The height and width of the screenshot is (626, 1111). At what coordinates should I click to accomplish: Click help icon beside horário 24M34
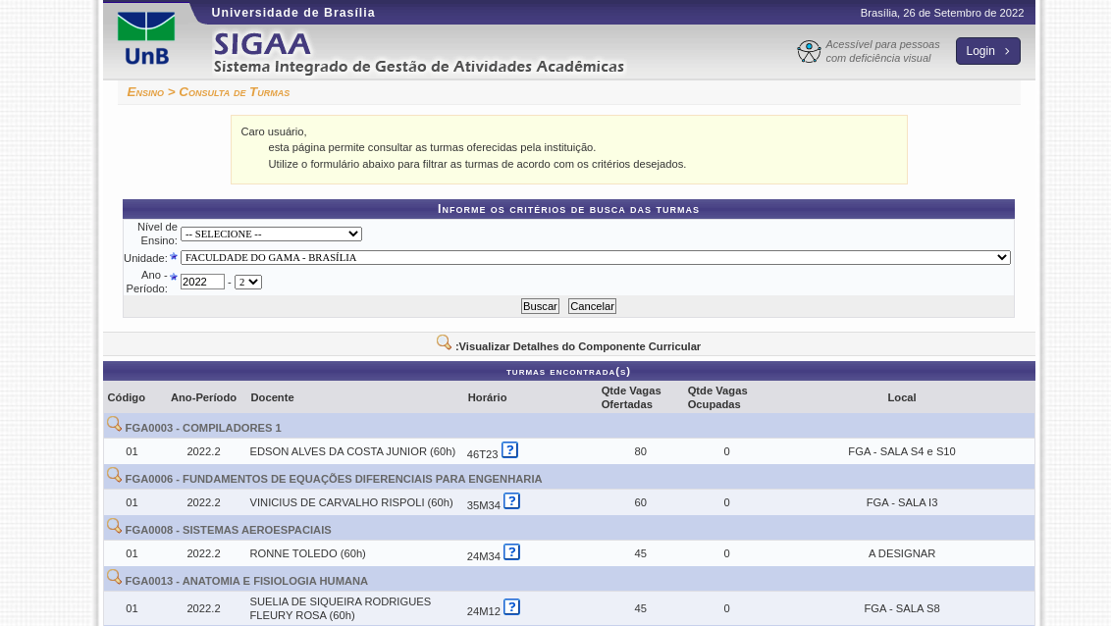coord(511,552)
